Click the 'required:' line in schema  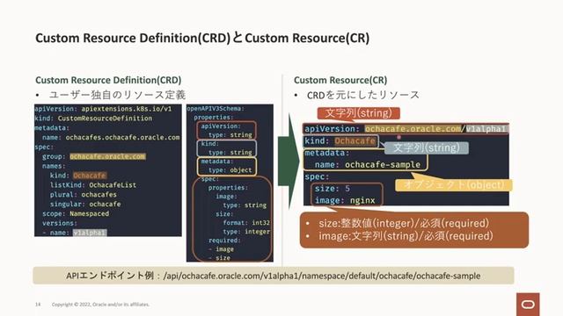(224, 240)
